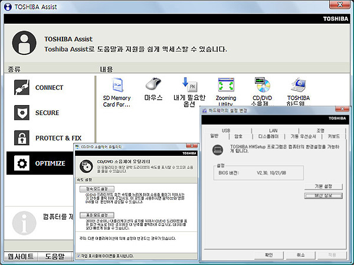Open 내게 필요한 옵션 accessibility icon
This screenshot has width=354, height=265.
[x=189, y=93]
